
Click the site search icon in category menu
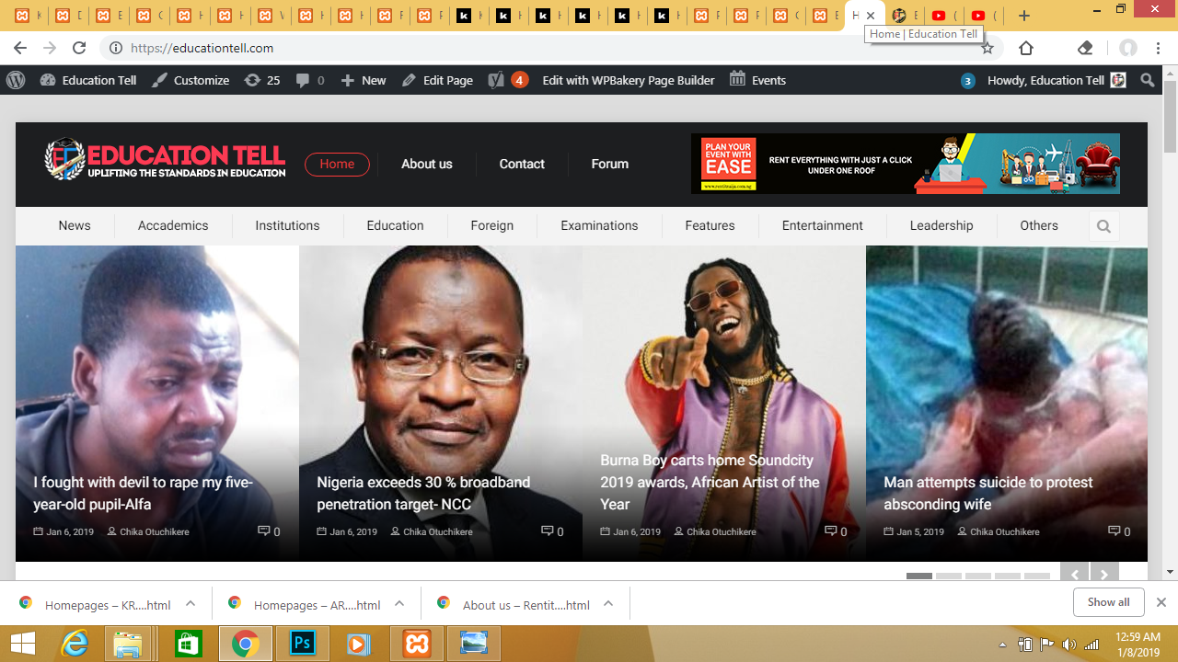pos(1103,226)
